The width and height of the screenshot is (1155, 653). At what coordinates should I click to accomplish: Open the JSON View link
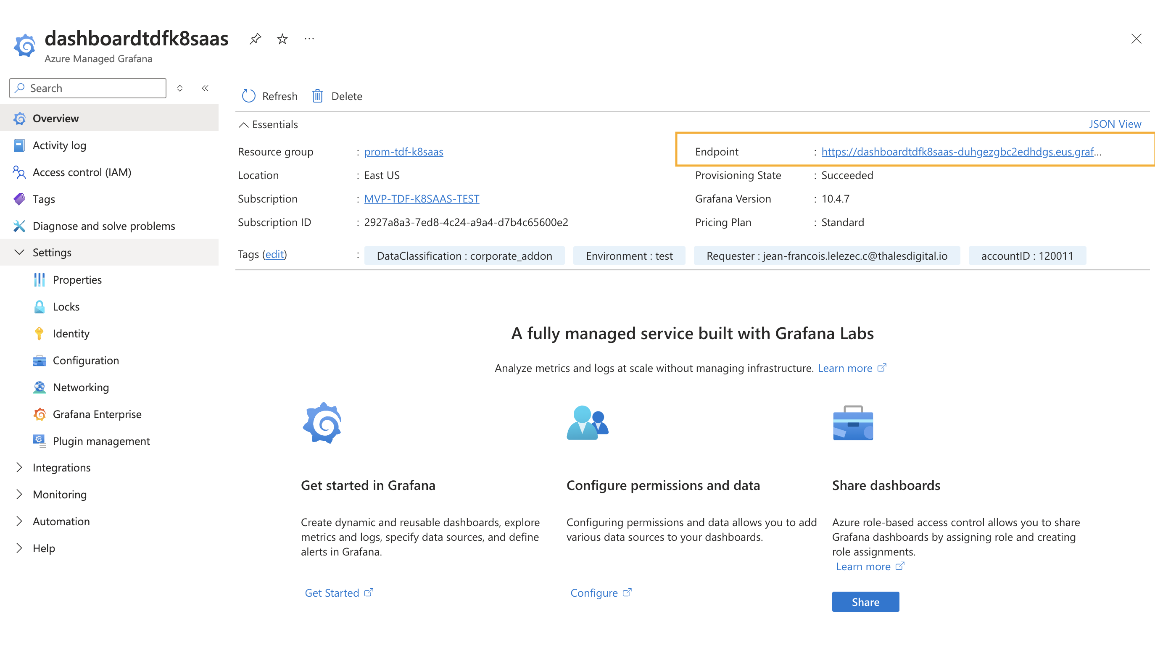pyautogui.click(x=1115, y=124)
